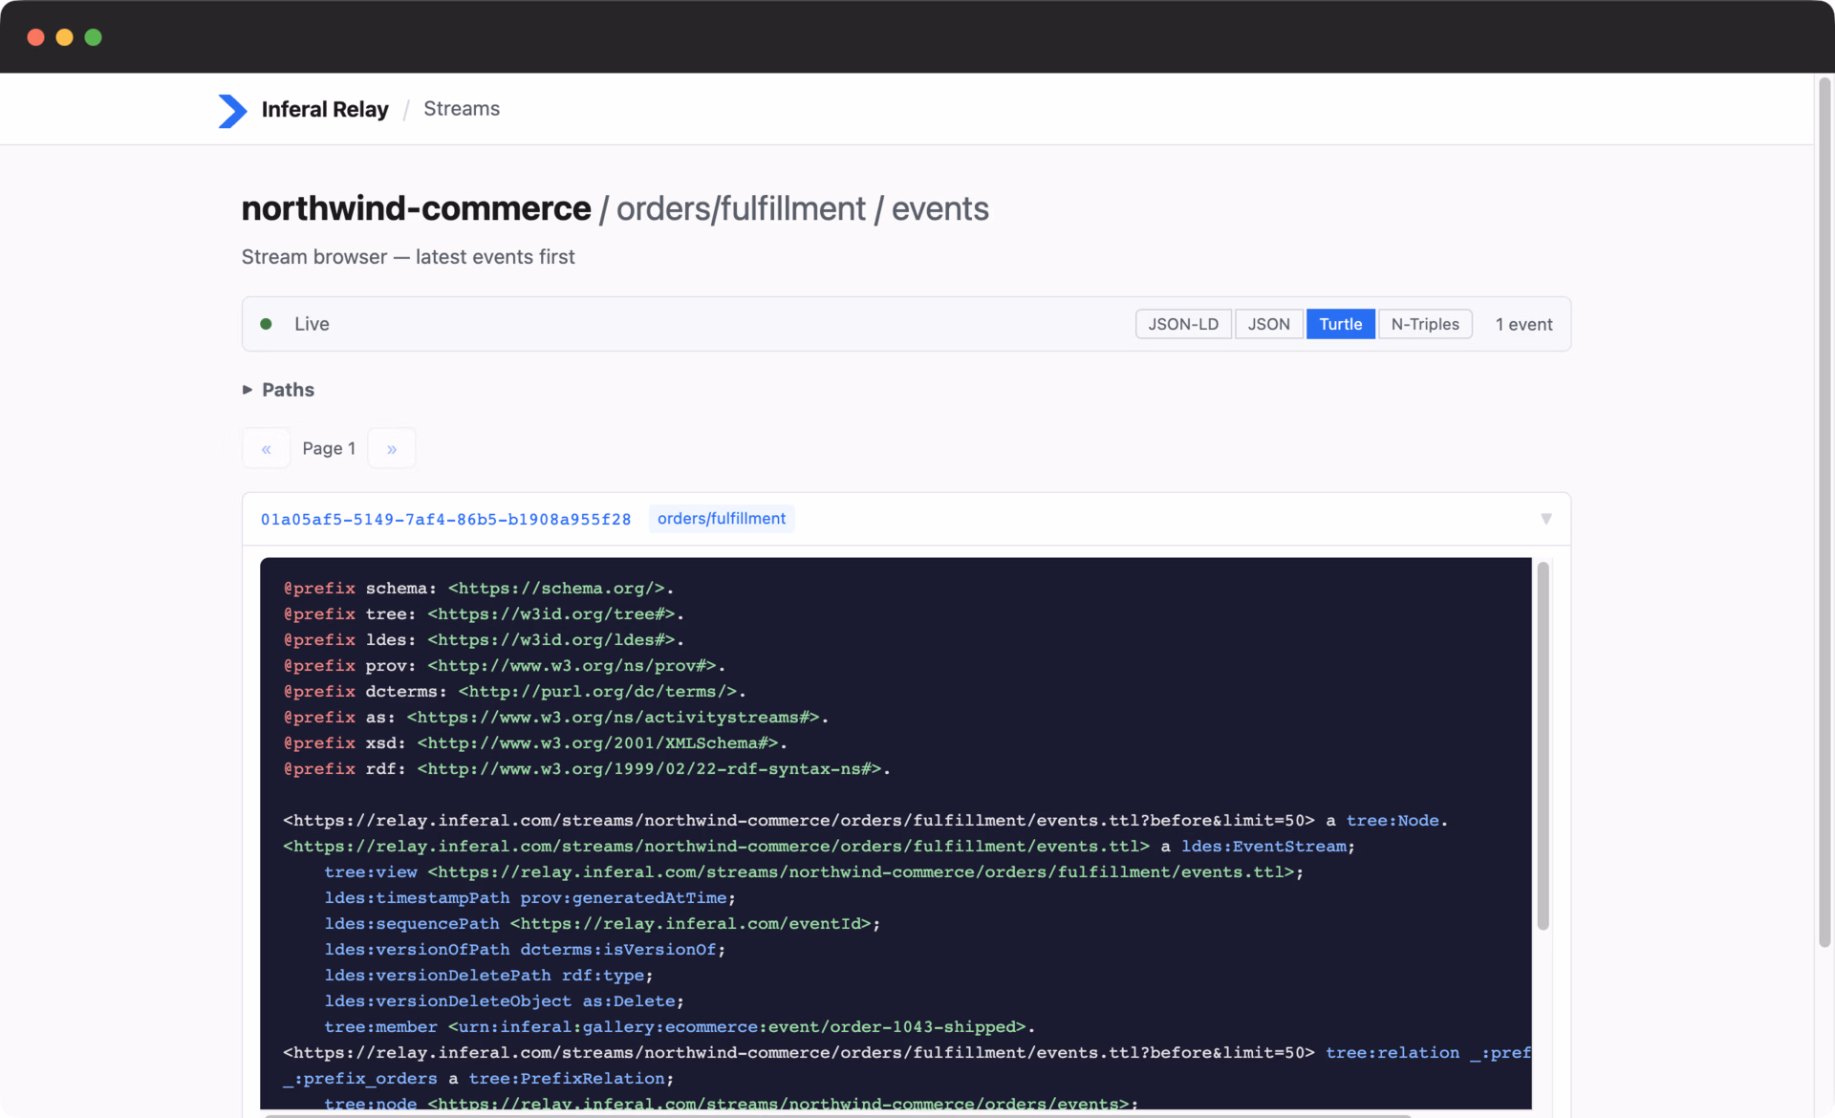Image resolution: width=1835 pixels, height=1118 pixels.
Task: Click the green macOS zoom window button
Action: pos(93,37)
